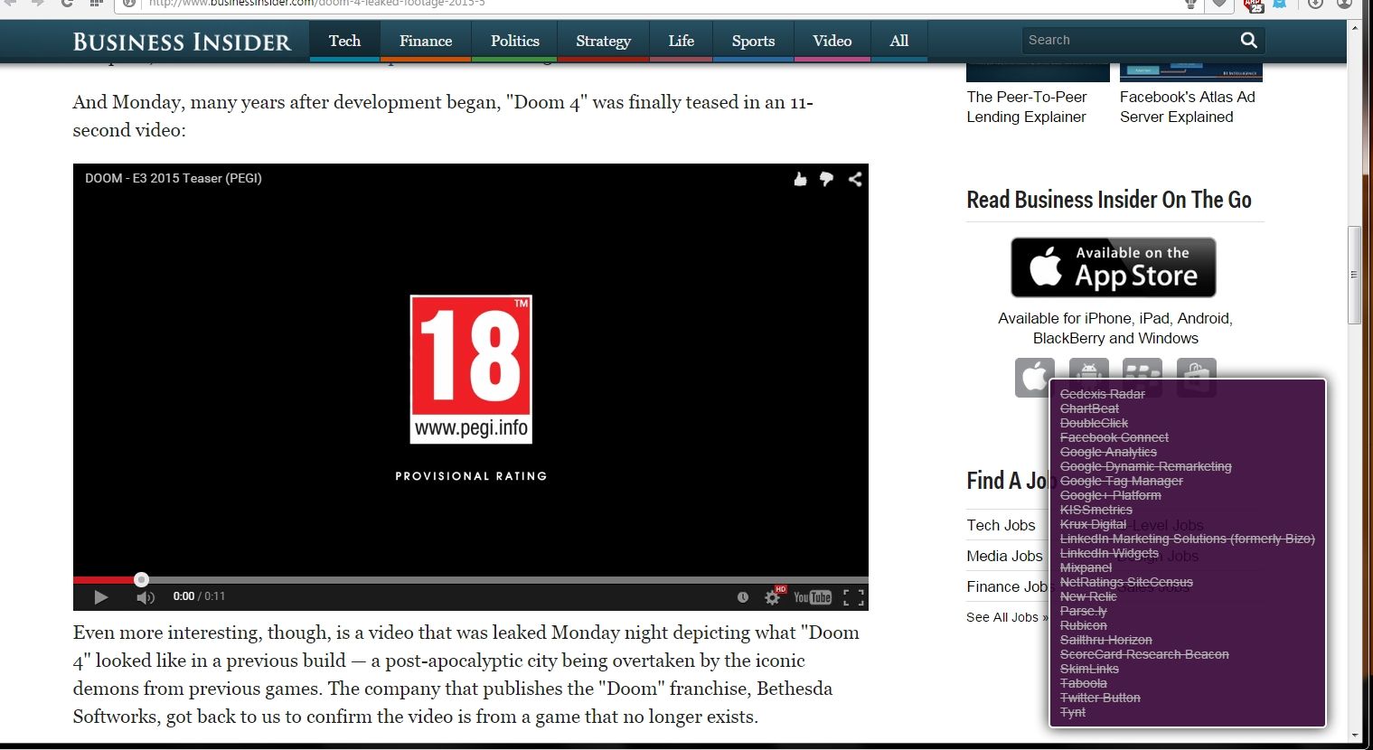The image size is (1373, 750).
Task: Click Krux Digital in tracker list
Action: point(1093,524)
